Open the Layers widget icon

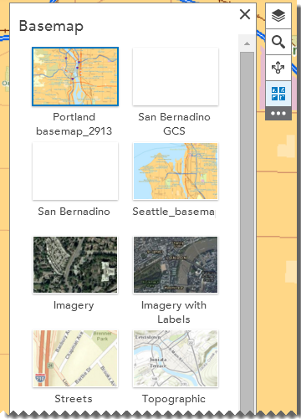278,16
